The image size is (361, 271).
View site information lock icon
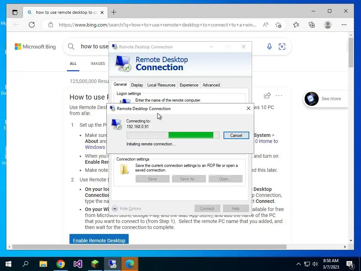51,25
